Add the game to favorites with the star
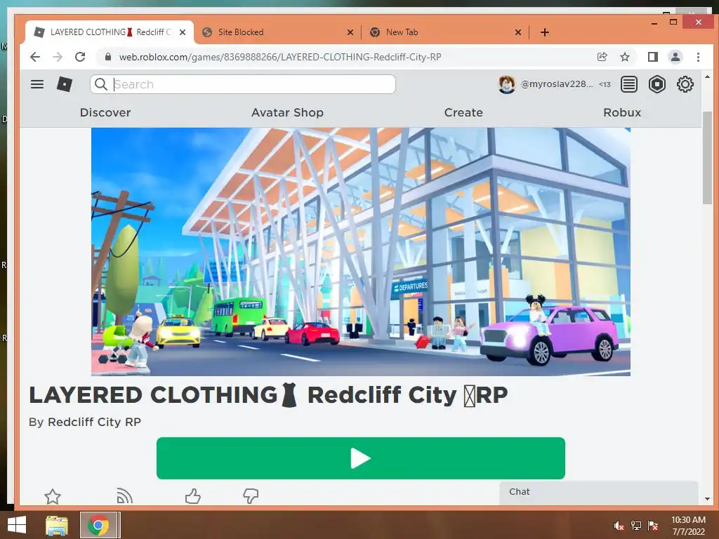The width and height of the screenshot is (719, 539). click(x=52, y=496)
